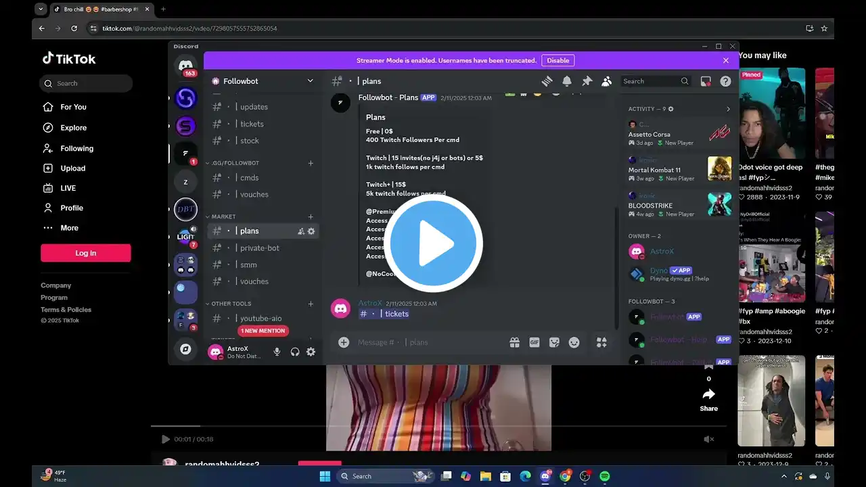Click the gift icon in message bar

pyautogui.click(x=514, y=343)
